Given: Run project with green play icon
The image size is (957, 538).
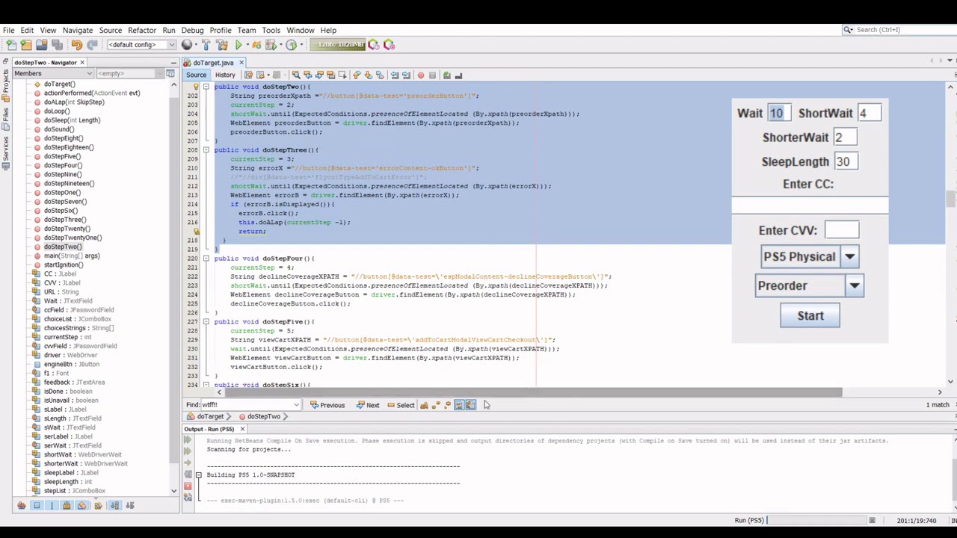Looking at the screenshot, I should click(x=239, y=45).
